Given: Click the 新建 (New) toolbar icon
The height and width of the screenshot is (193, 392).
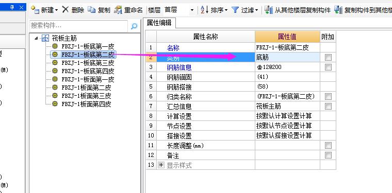Looking at the screenshot, I should pos(35,10).
